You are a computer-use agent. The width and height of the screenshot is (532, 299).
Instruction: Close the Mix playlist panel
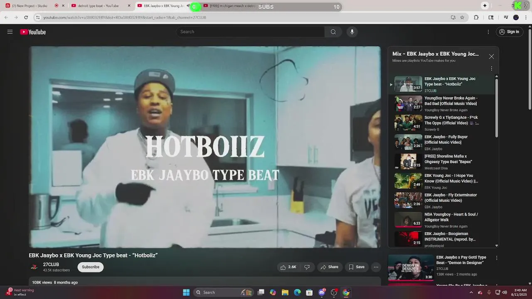click(x=491, y=56)
